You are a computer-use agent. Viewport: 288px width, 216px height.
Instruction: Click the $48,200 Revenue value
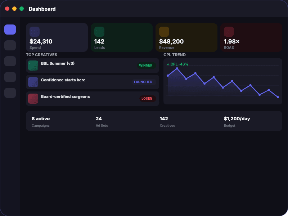(x=171, y=41)
